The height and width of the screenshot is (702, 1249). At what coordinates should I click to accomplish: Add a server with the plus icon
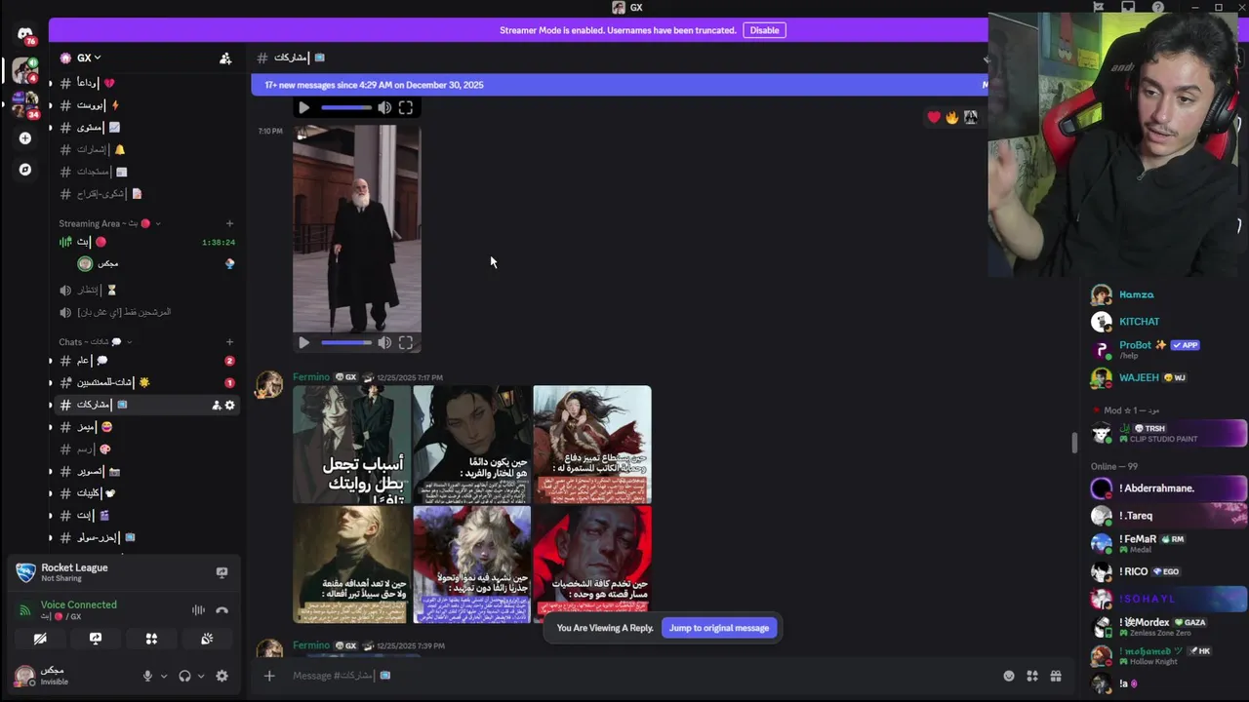(x=24, y=138)
